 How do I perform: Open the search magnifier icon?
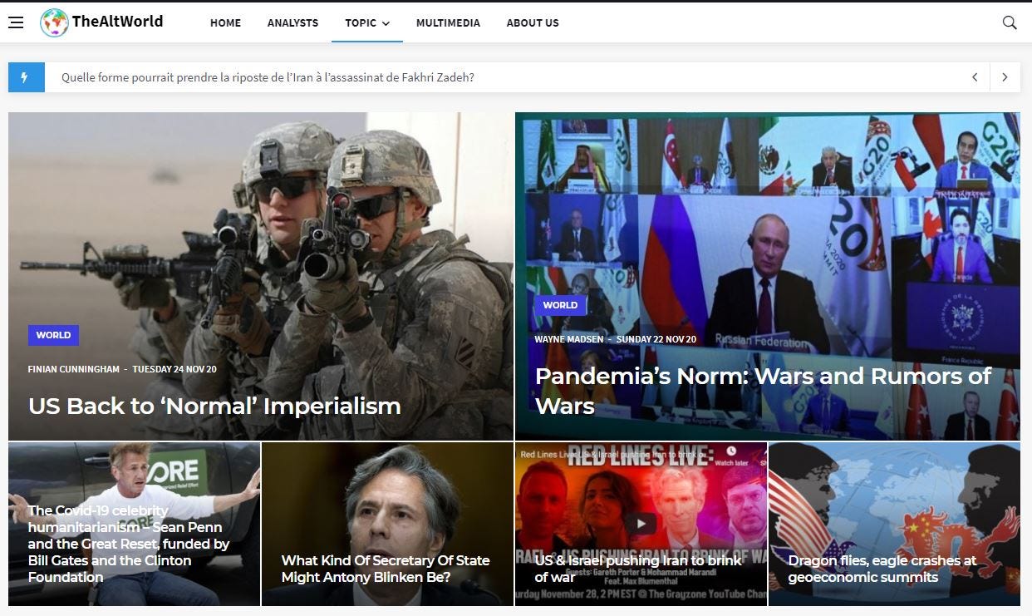[1010, 22]
